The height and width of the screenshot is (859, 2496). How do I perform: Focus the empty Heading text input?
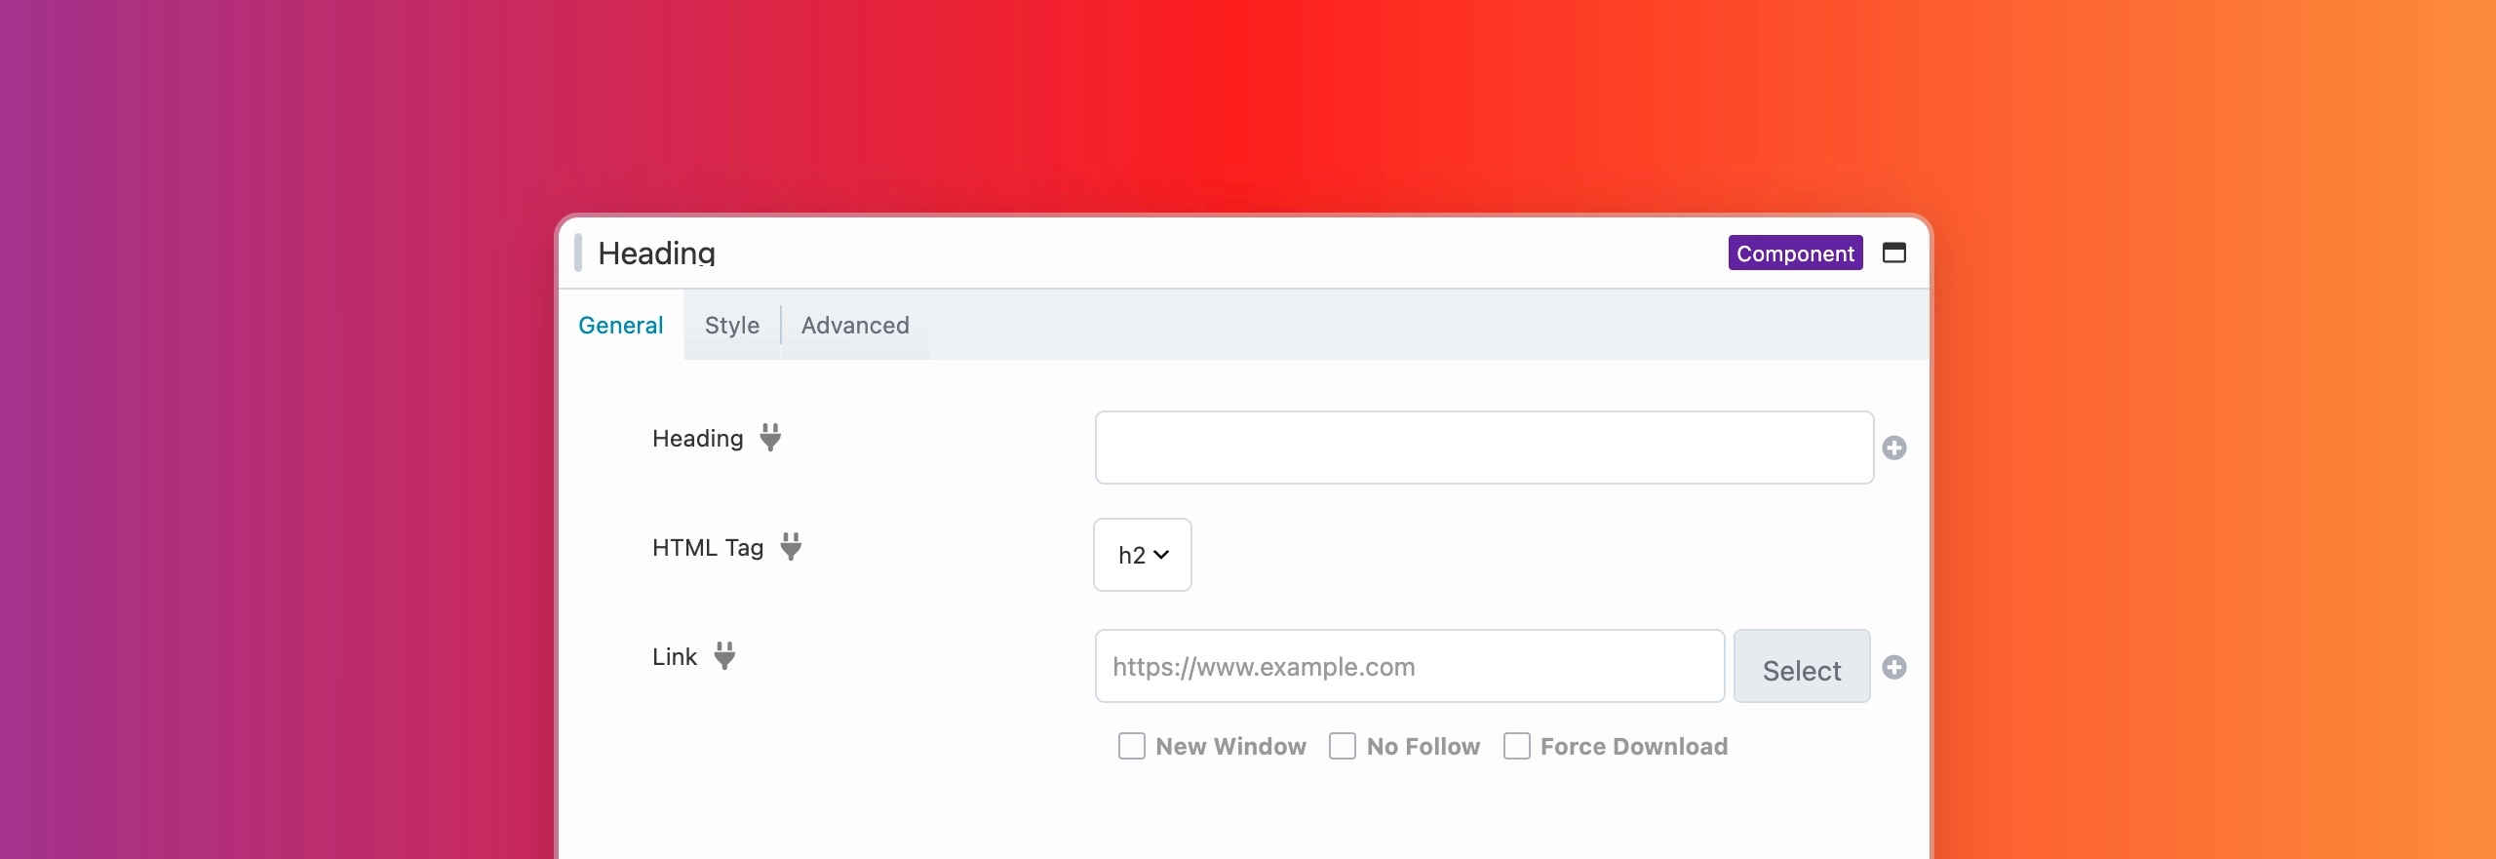pos(1483,449)
